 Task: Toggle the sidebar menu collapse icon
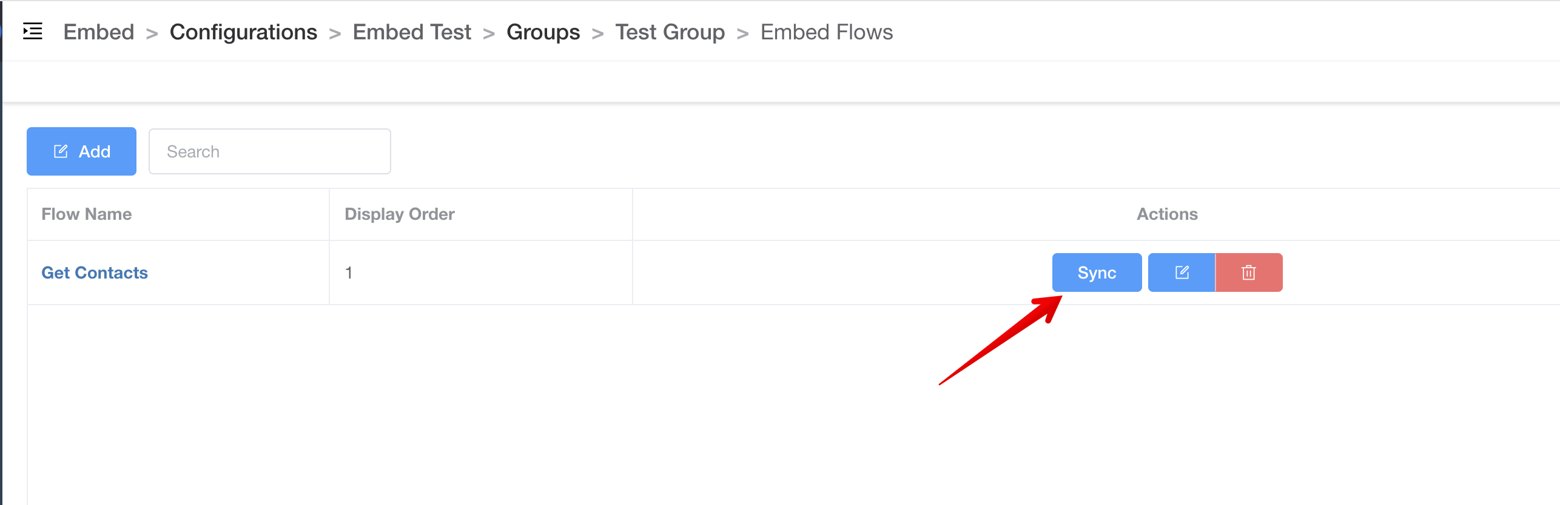[x=33, y=31]
